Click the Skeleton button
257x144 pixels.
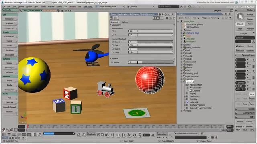[x=10, y=50]
